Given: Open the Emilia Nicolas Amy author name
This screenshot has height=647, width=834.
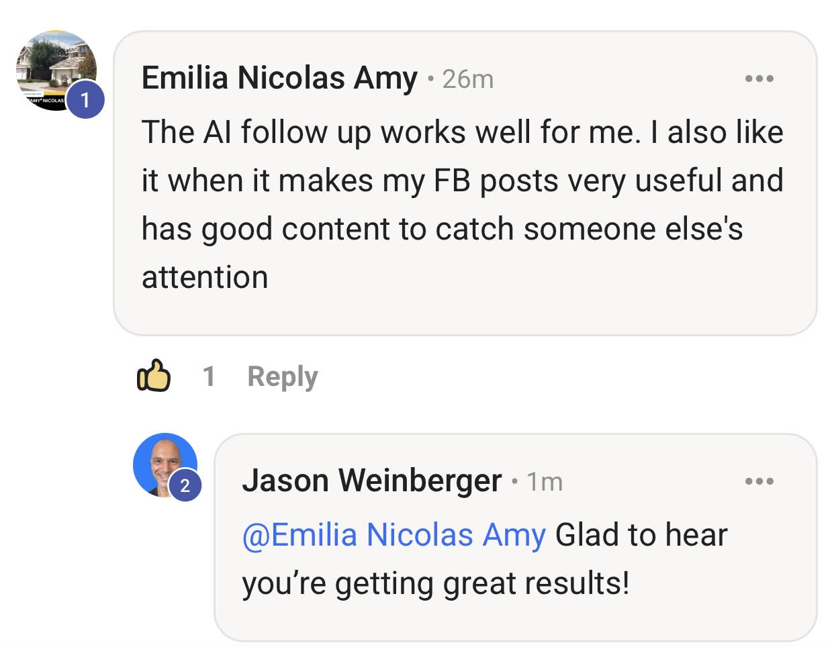Looking at the screenshot, I should click(279, 78).
